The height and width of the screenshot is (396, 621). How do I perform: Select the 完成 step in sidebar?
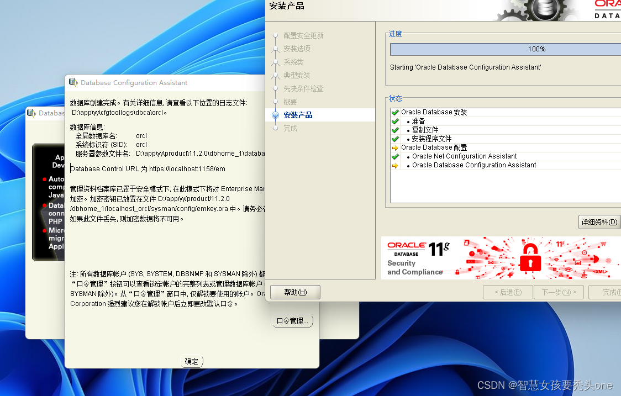[x=290, y=128]
